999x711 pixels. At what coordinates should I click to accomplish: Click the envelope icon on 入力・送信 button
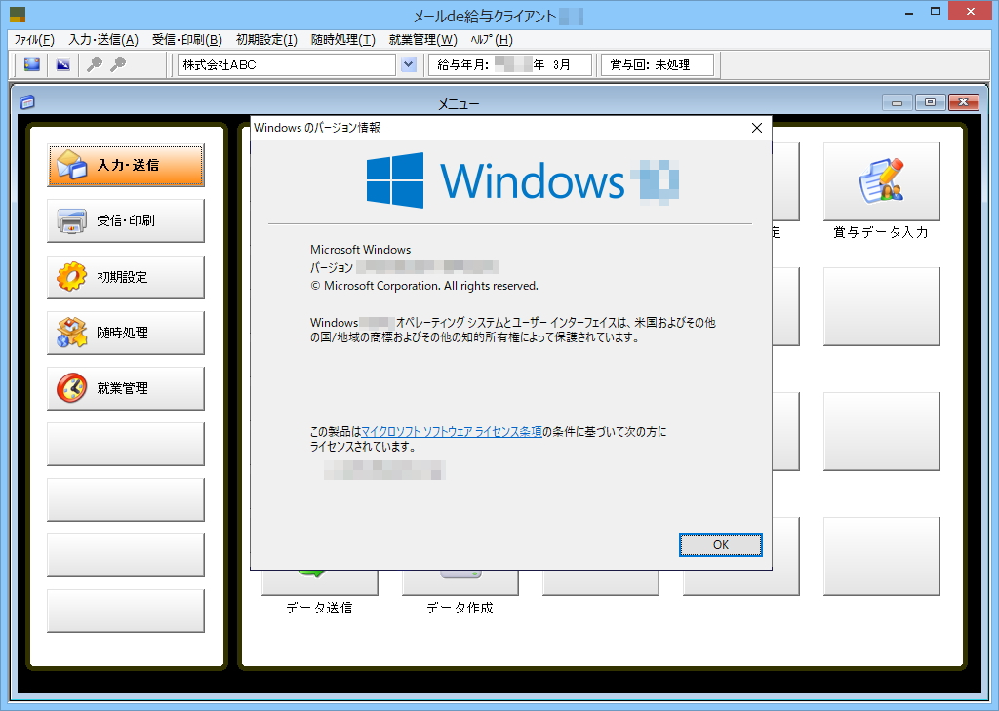pos(71,165)
